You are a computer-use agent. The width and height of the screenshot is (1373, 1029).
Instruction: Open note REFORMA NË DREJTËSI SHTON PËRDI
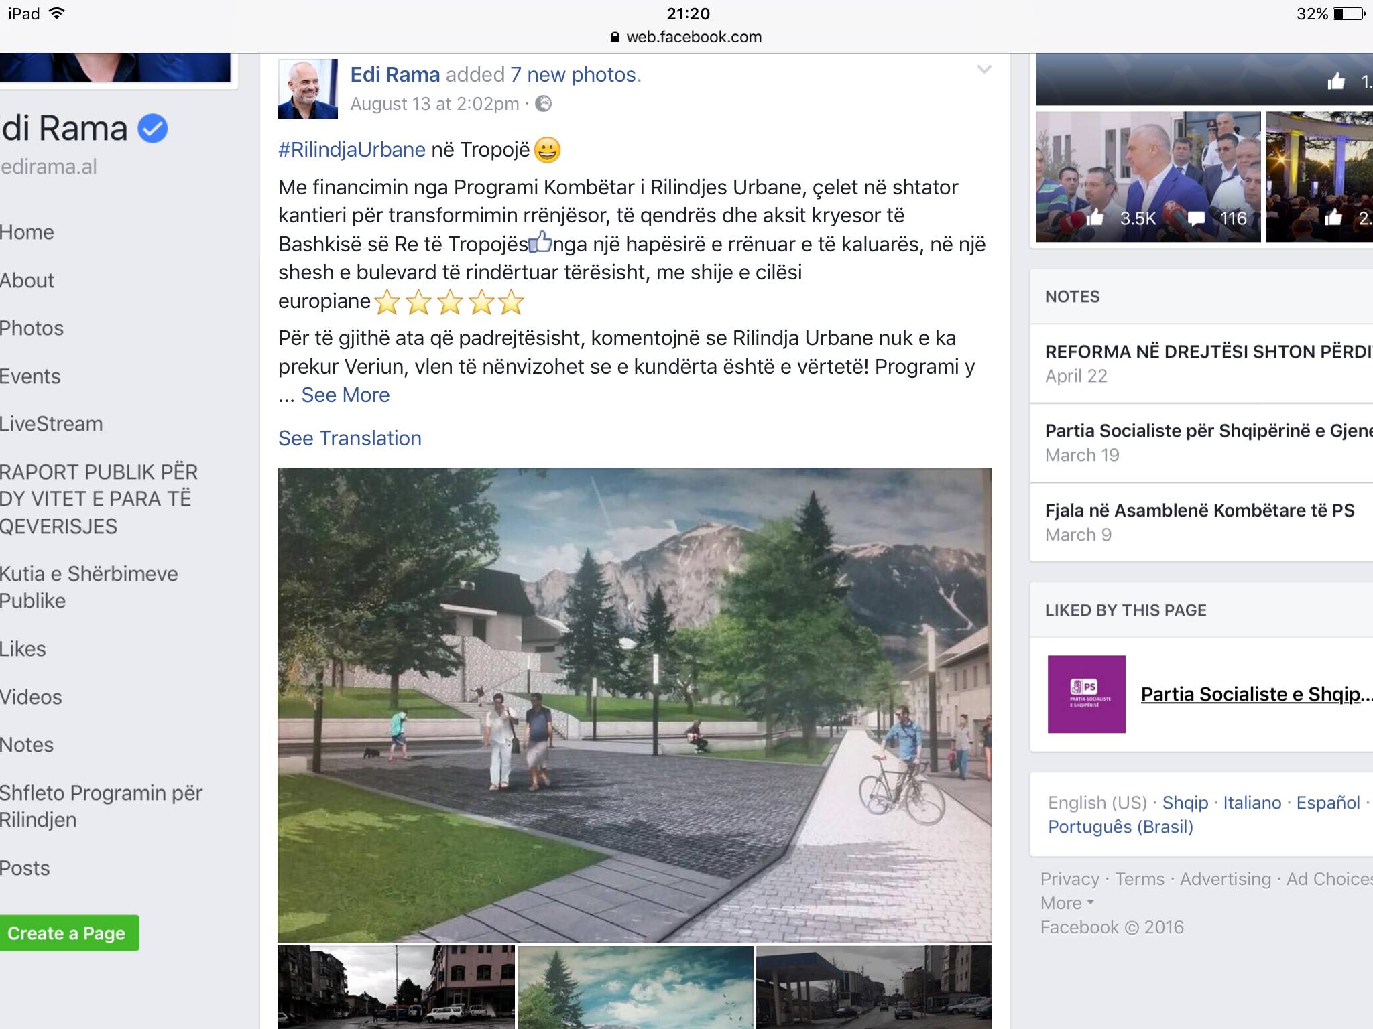point(1209,352)
